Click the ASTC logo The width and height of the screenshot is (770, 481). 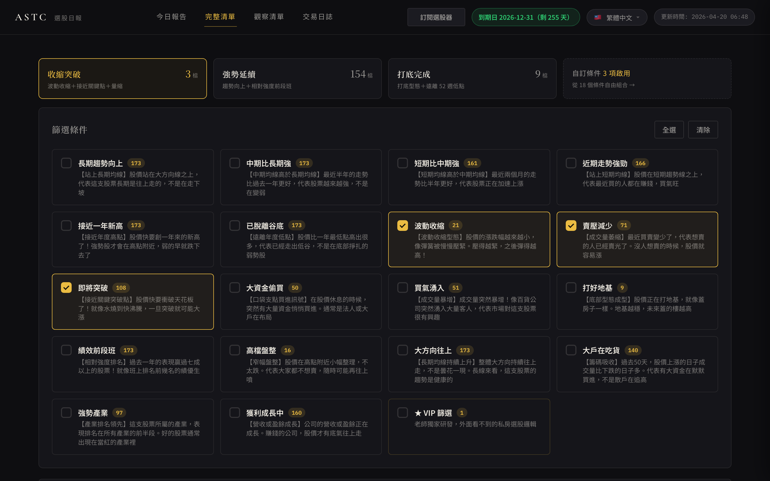[30, 17]
